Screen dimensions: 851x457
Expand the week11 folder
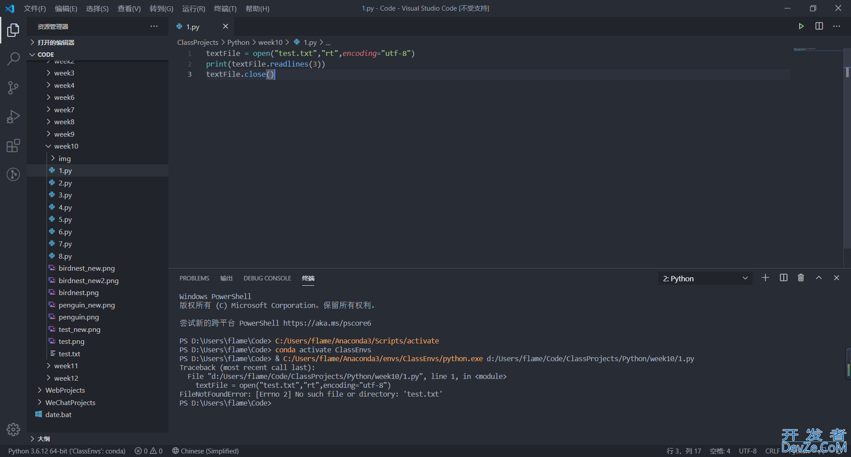(x=66, y=366)
